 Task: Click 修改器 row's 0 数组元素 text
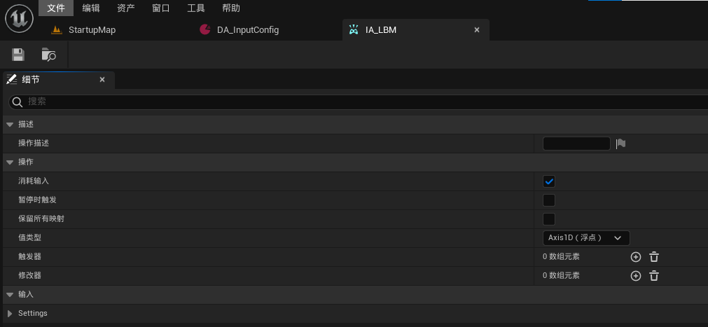click(x=561, y=276)
